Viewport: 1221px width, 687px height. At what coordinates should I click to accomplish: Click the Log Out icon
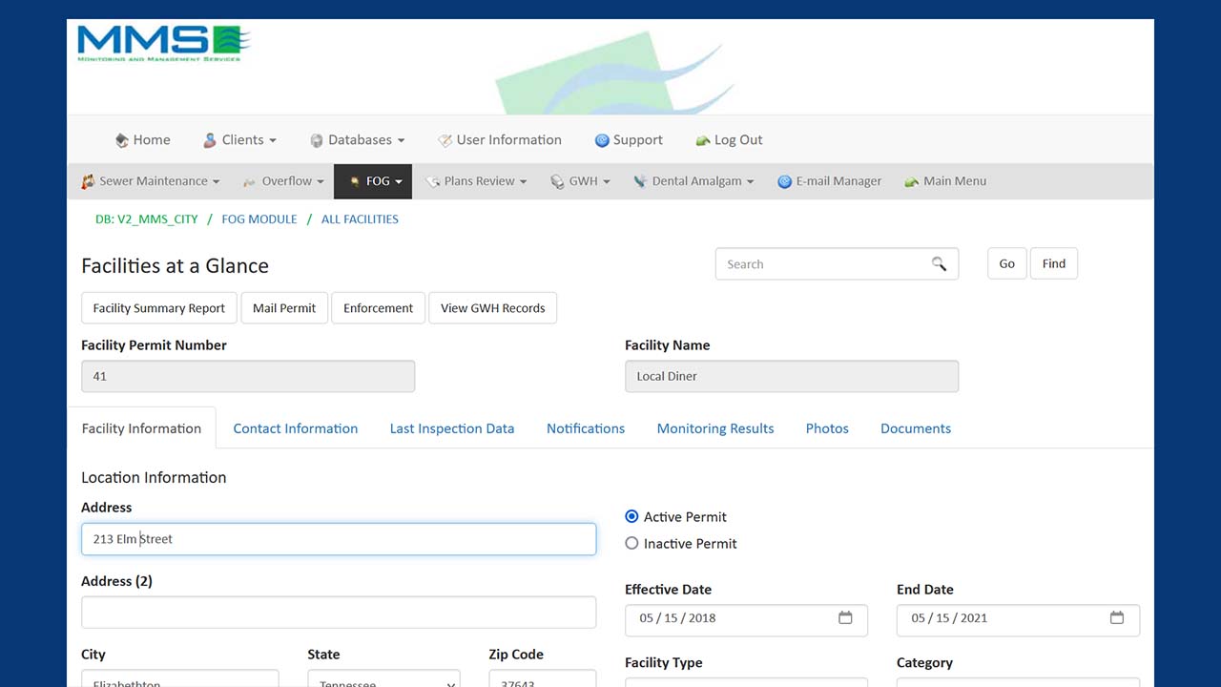click(x=703, y=140)
